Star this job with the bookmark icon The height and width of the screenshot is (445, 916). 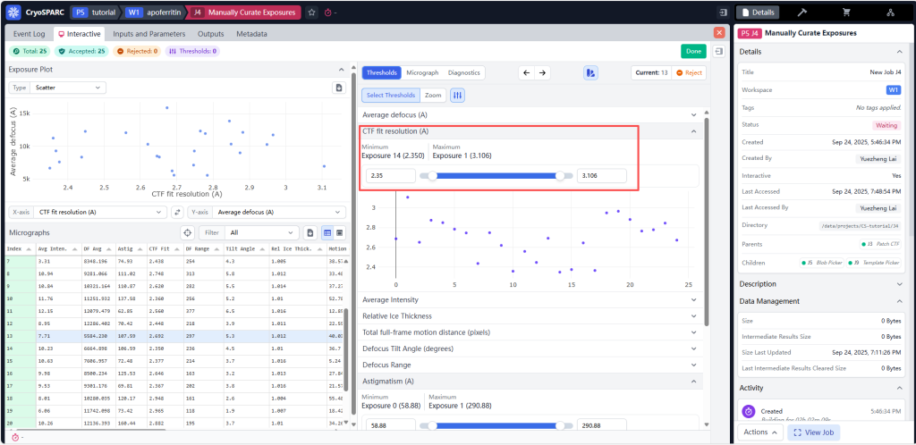coord(311,13)
